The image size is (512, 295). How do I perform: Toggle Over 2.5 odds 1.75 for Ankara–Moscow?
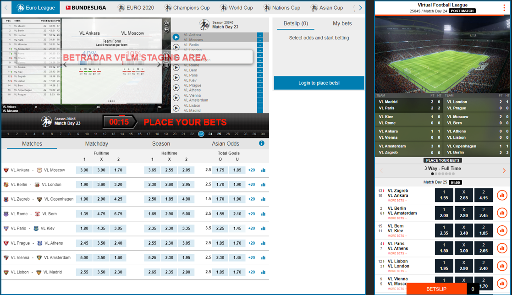coord(220,170)
